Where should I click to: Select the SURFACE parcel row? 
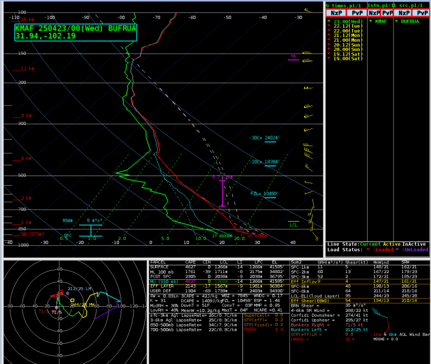(218, 267)
